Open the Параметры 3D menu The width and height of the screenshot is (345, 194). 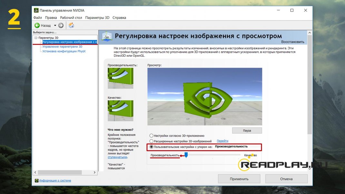pos(97,18)
